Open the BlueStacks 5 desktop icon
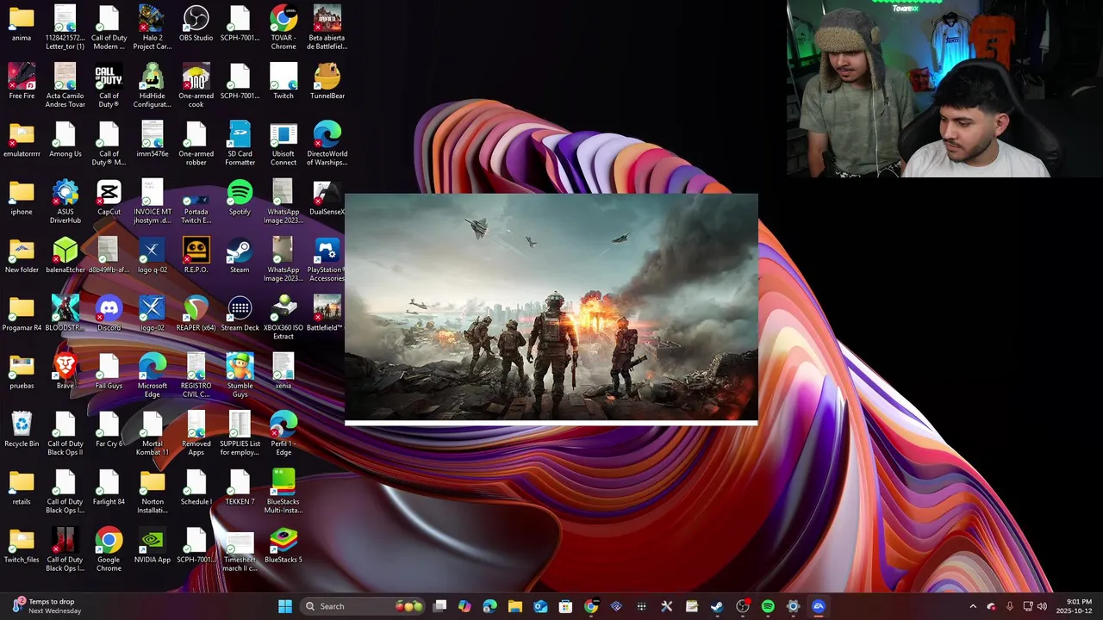The image size is (1103, 620). [284, 546]
